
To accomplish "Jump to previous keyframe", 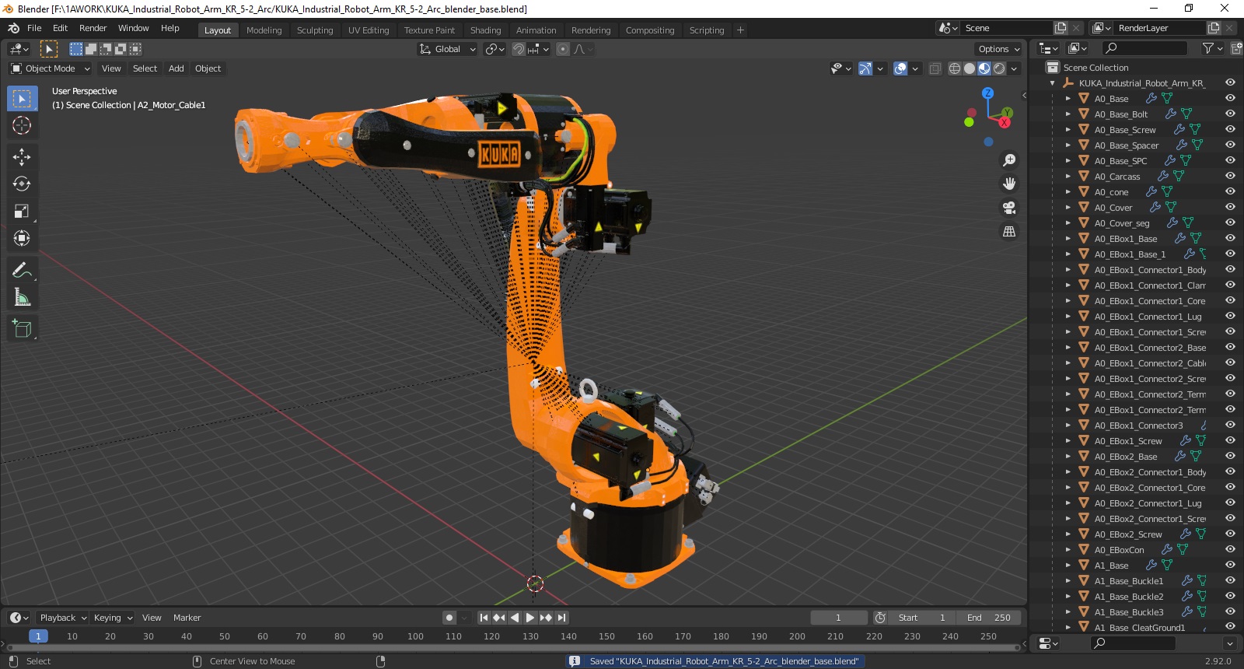I will pos(499,618).
